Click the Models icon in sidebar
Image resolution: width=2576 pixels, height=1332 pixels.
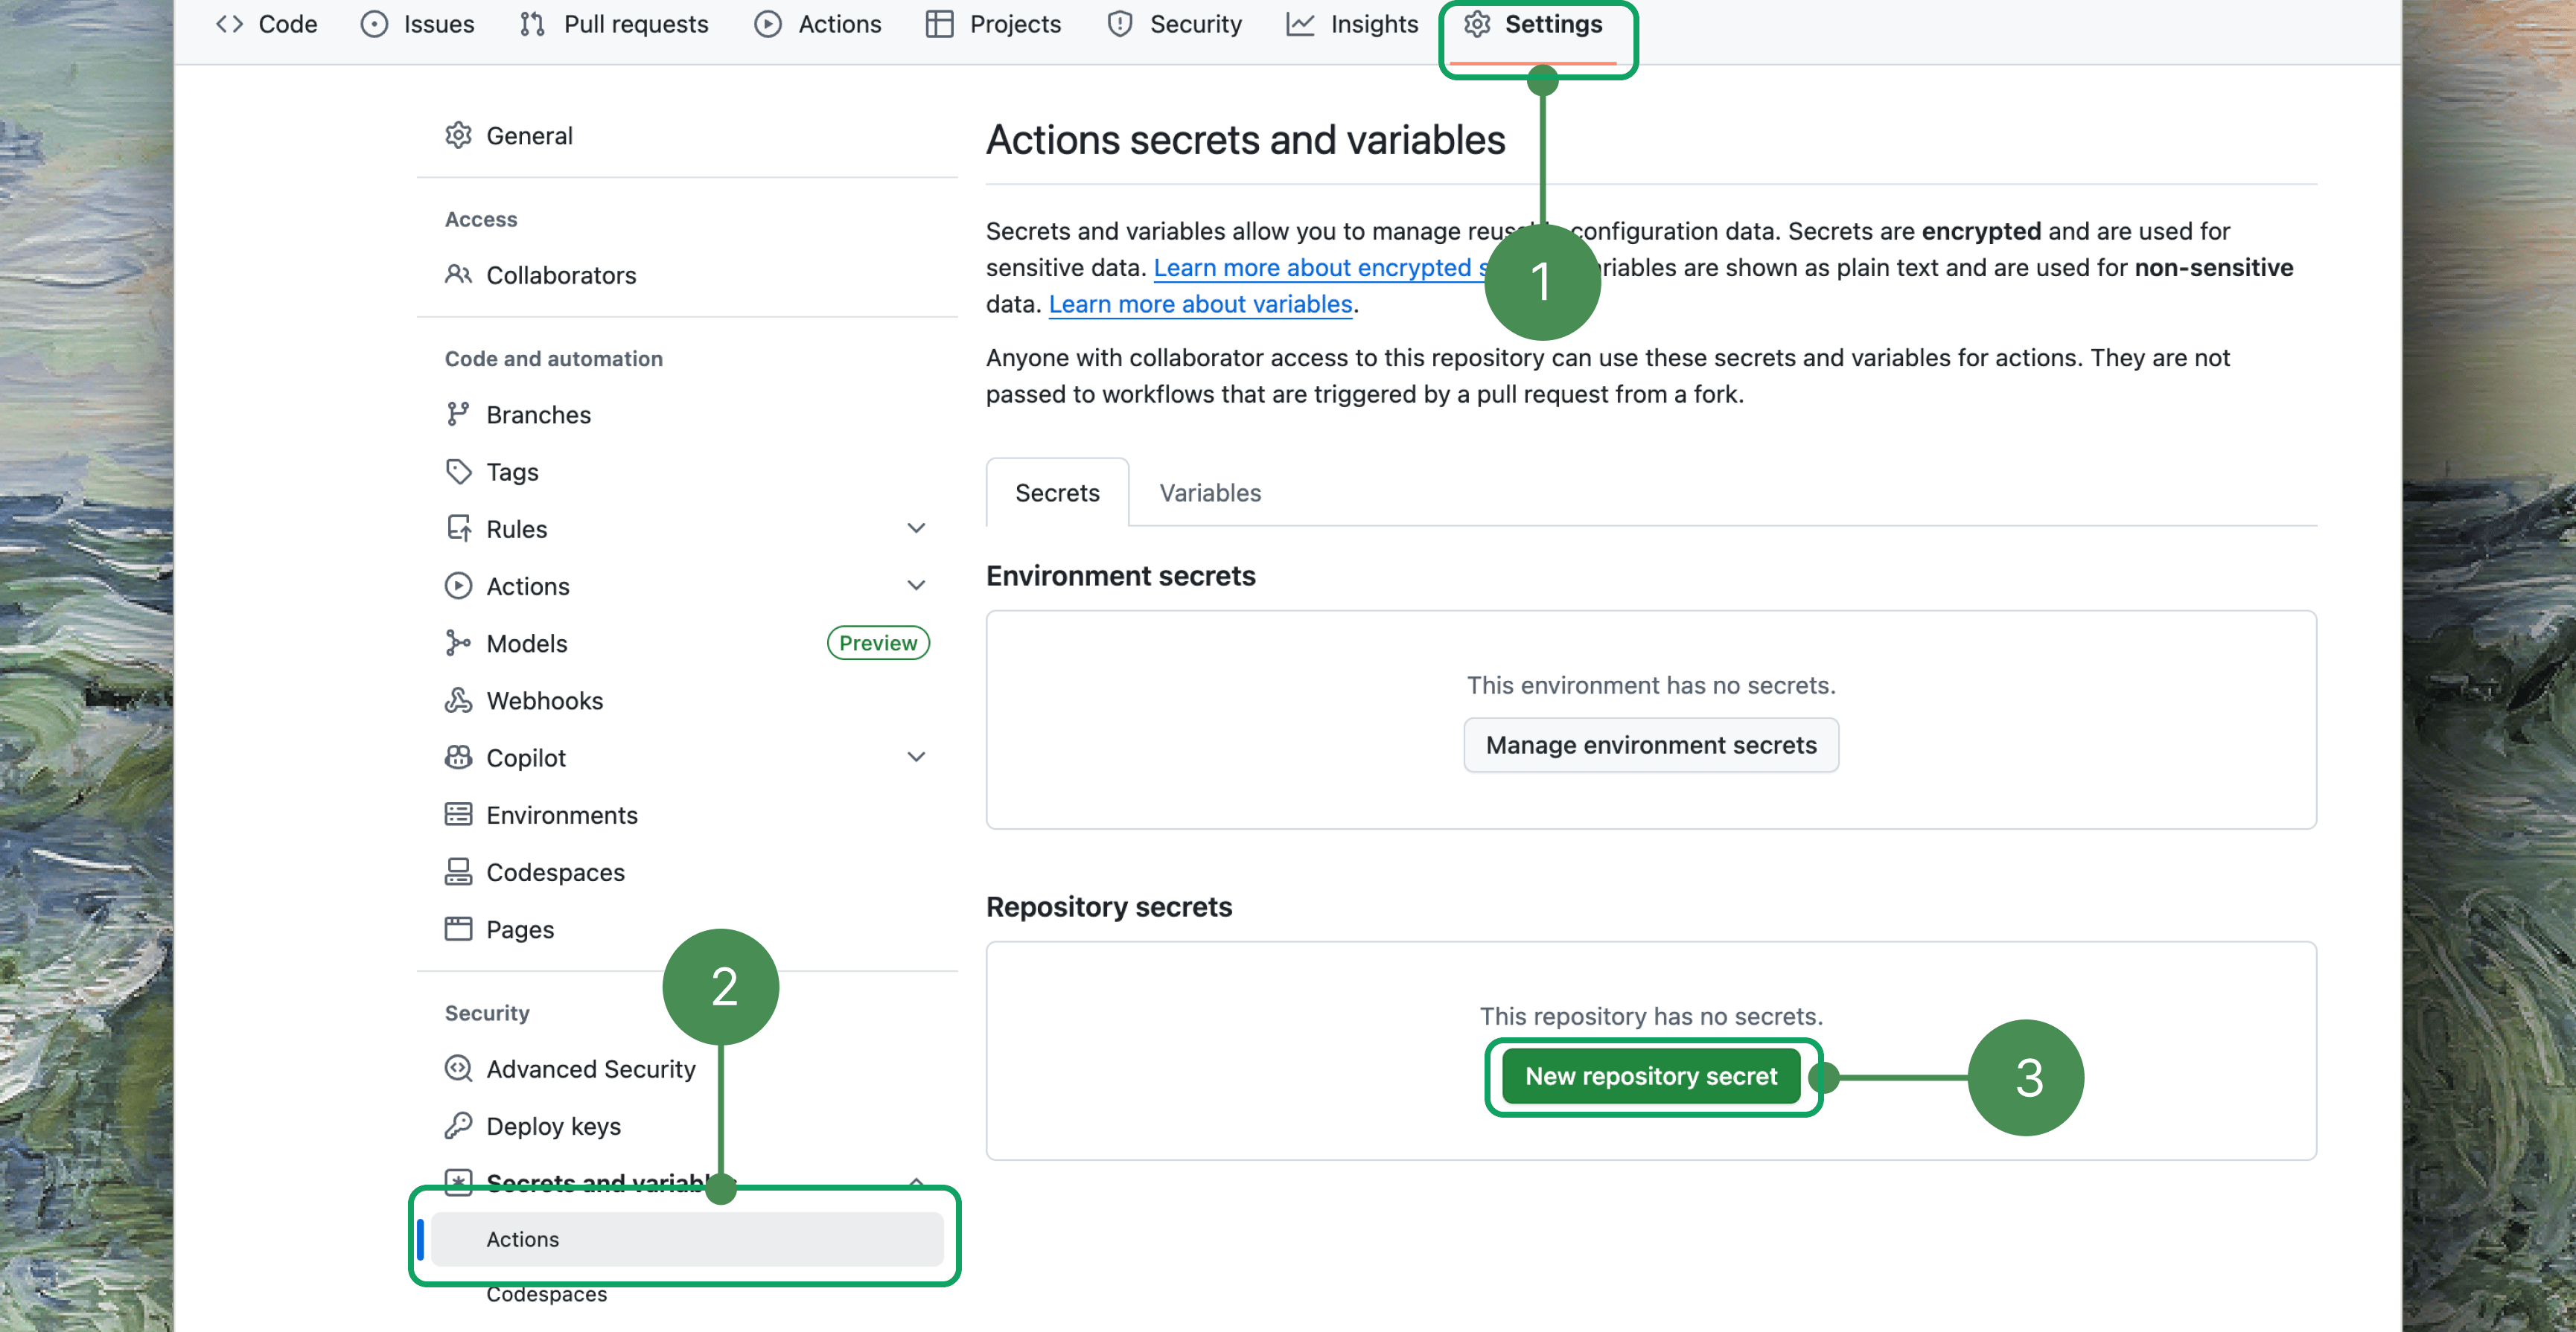pyautogui.click(x=458, y=644)
